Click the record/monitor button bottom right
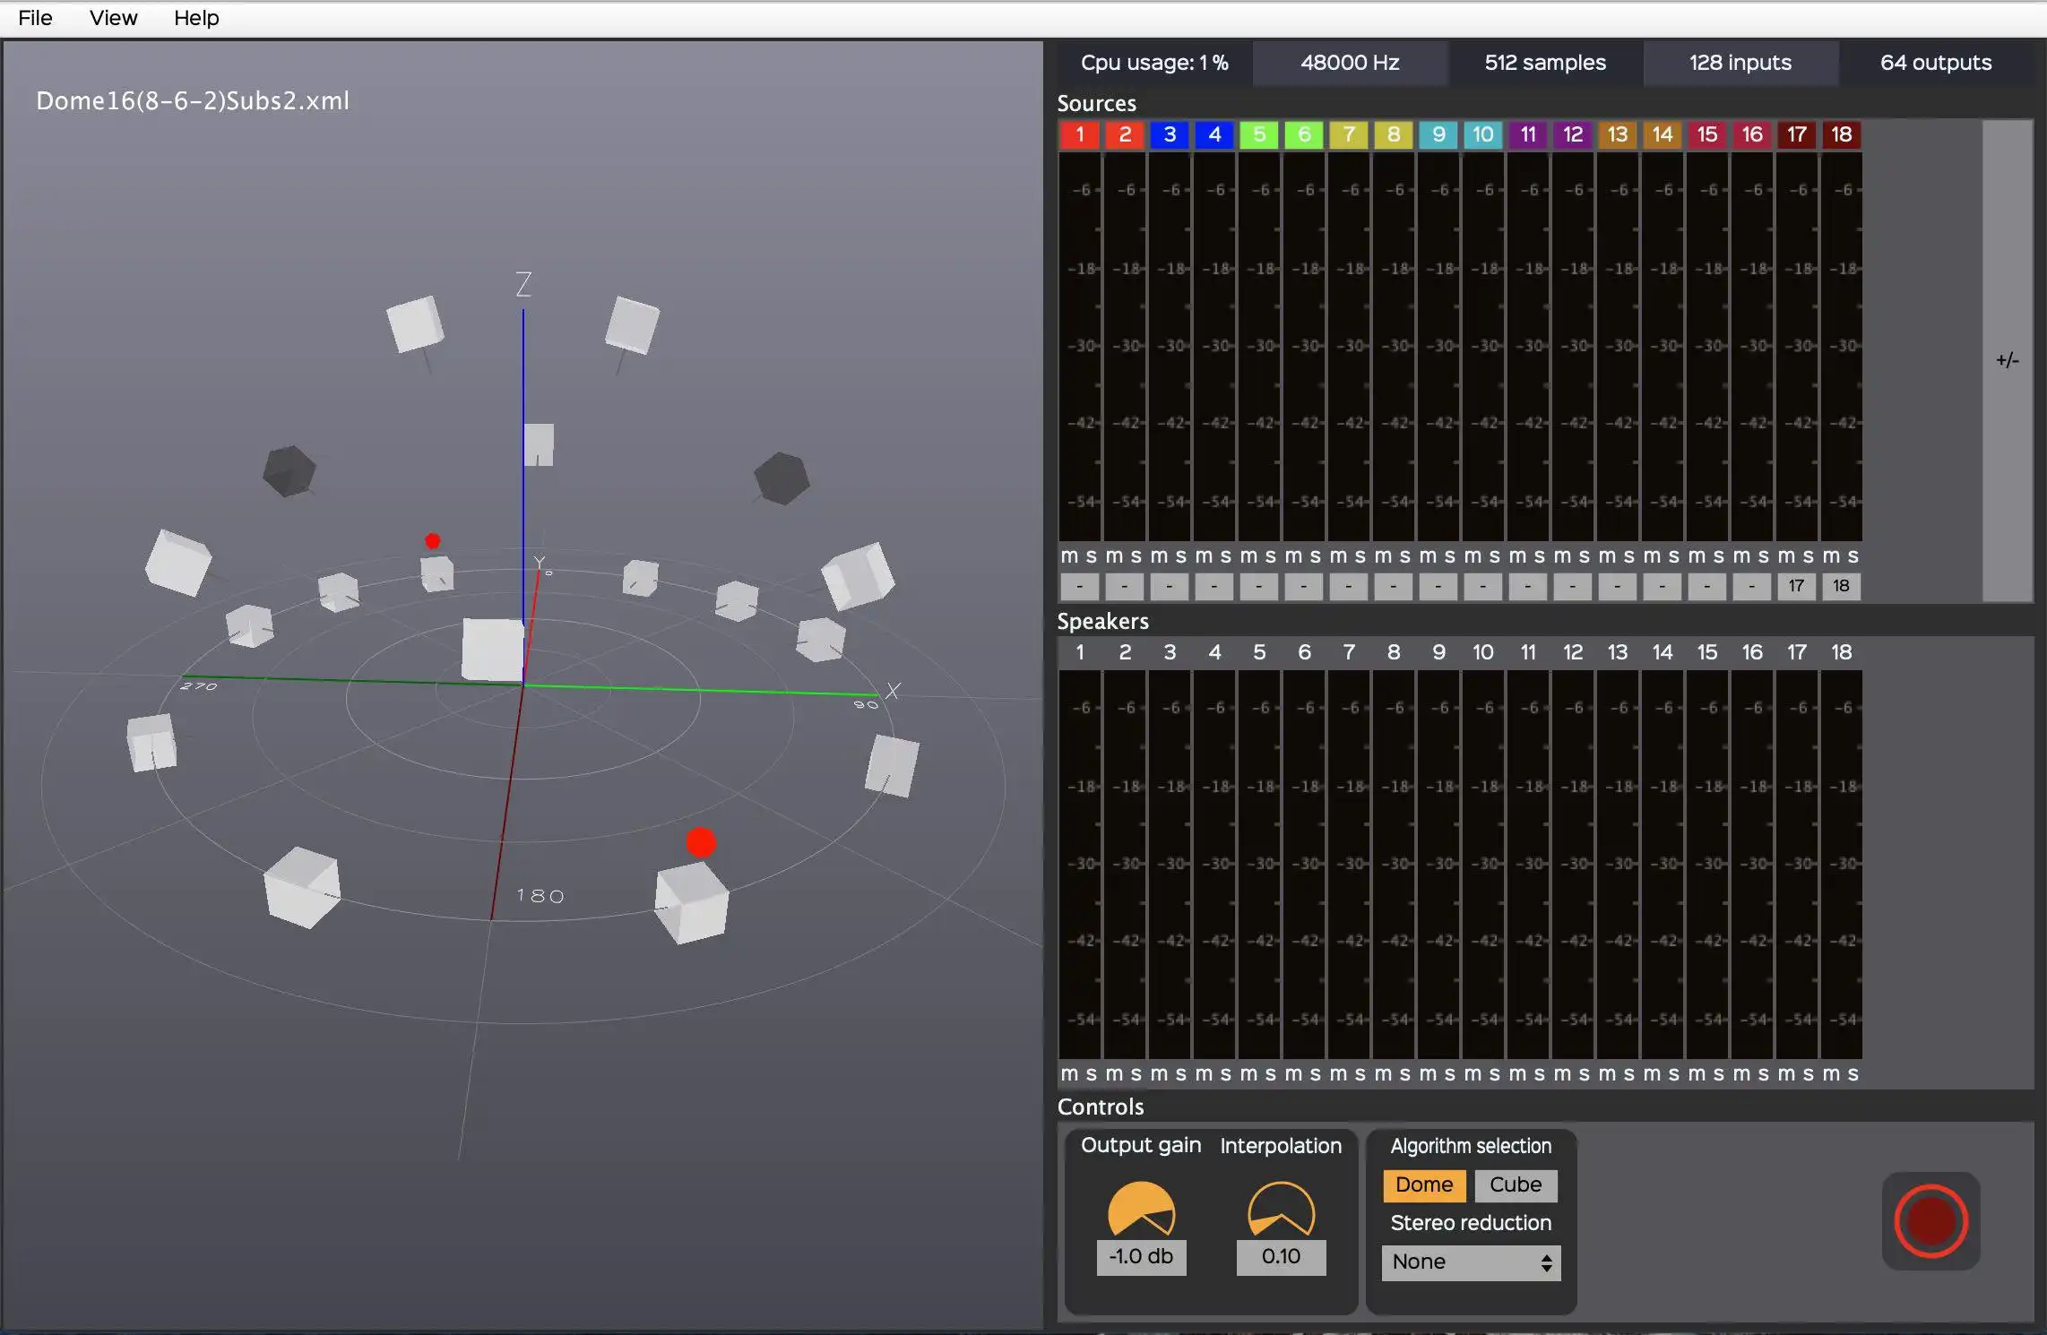The height and width of the screenshot is (1335, 2047). 1930,1221
